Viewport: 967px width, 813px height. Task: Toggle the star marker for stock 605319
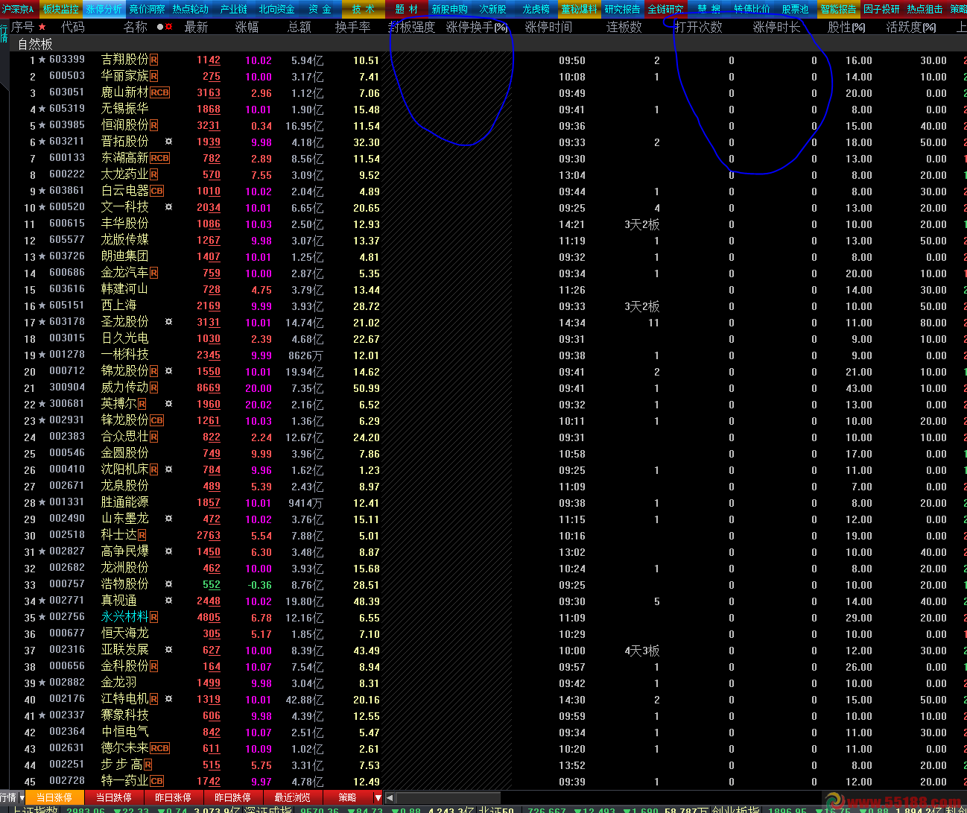42,109
